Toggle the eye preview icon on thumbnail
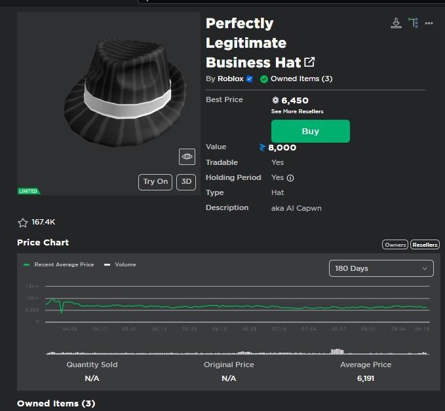This screenshot has width=445, height=411. click(187, 156)
